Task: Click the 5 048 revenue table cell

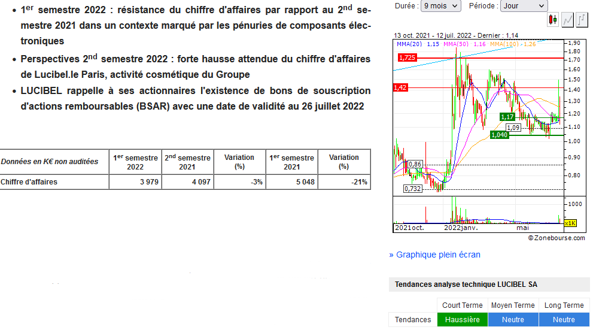Action: tap(291, 182)
